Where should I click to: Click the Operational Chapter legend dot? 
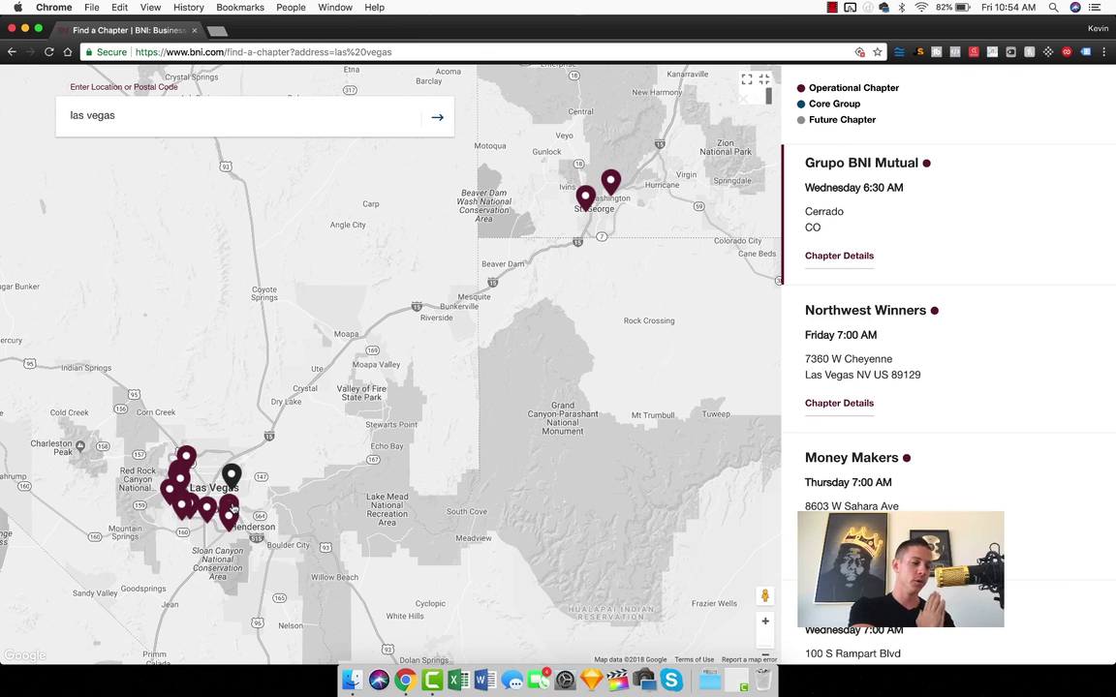tap(801, 88)
